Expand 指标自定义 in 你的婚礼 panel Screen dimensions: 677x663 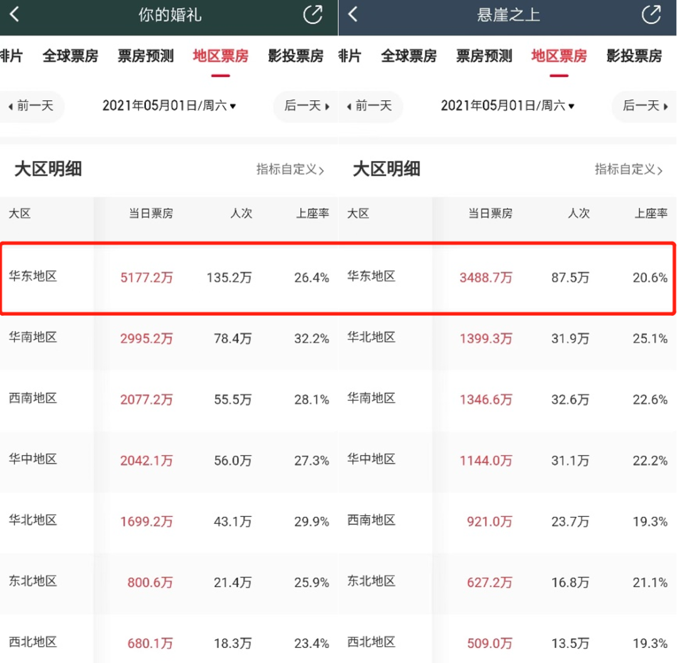coord(290,169)
